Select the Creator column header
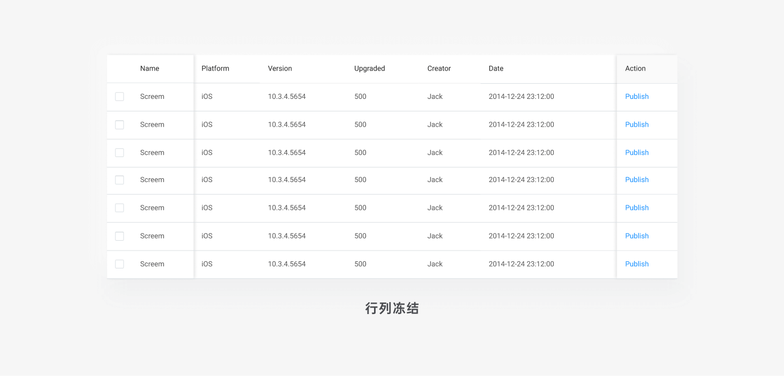Screen dimensions: 784x376 pos(439,68)
